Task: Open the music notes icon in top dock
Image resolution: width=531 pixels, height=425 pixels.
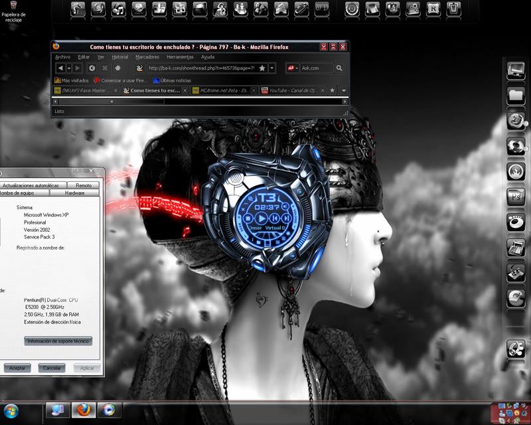Action: [119, 9]
